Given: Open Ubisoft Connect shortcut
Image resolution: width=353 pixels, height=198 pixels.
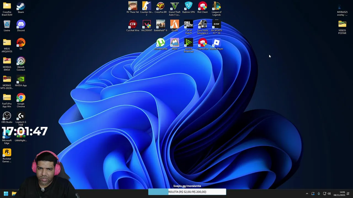Looking at the screenshot, I should click(x=21, y=64).
